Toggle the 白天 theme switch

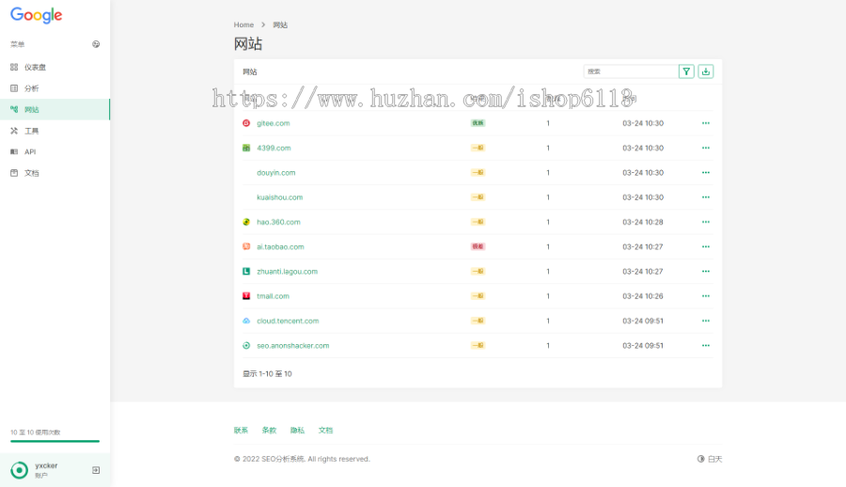tap(710, 459)
